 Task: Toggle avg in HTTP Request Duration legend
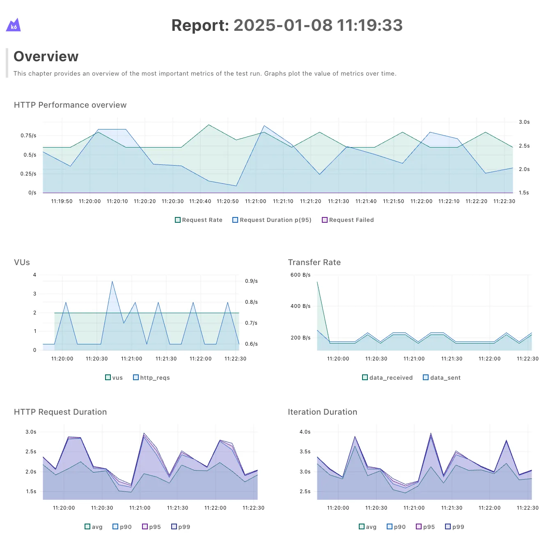pyautogui.click(x=94, y=527)
